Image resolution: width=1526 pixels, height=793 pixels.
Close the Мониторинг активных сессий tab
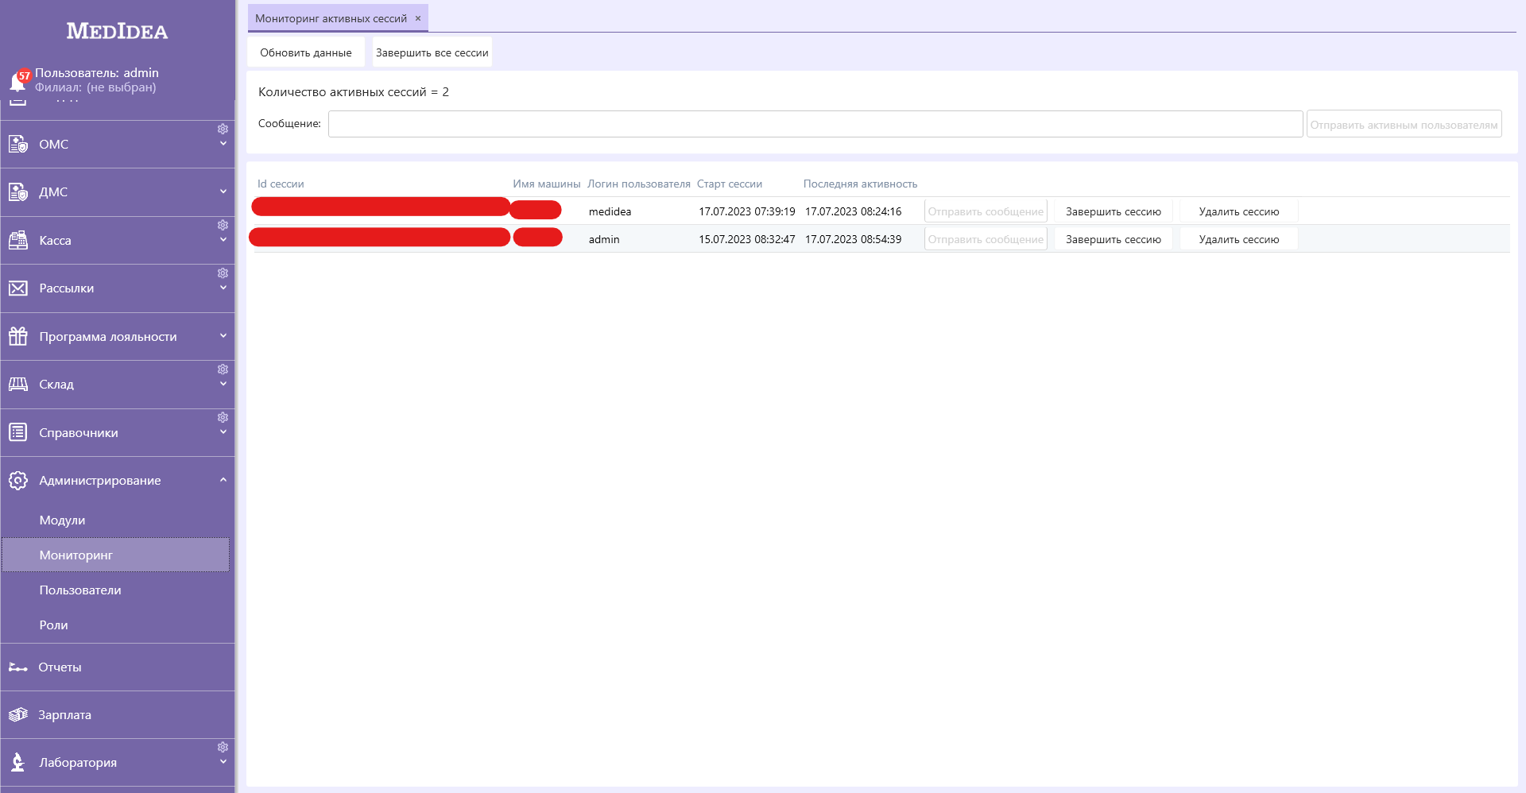pyautogui.click(x=418, y=18)
